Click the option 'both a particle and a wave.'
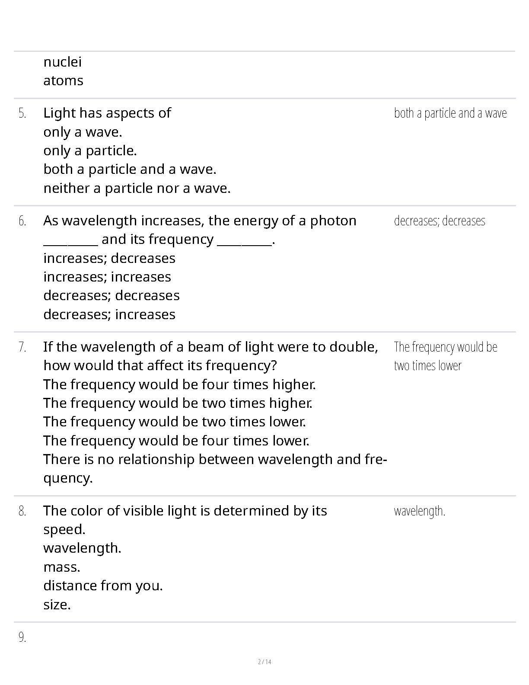 coord(130,170)
